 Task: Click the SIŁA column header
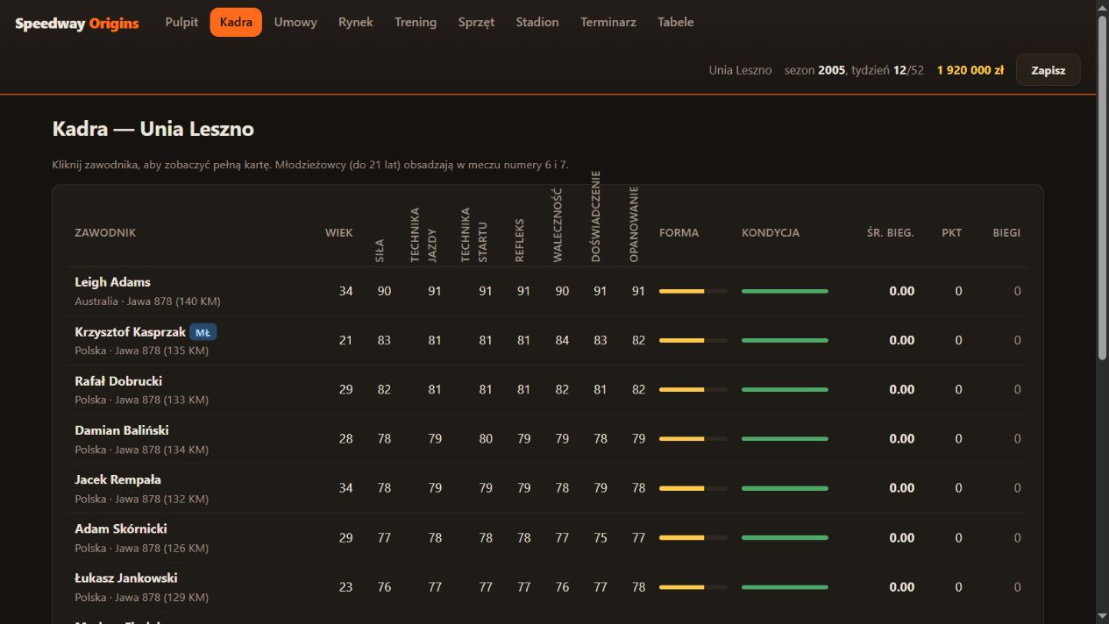tap(380, 251)
